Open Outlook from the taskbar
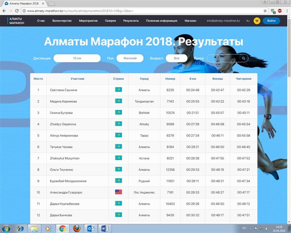Viewport: 291px width, 233px height. (89, 228)
